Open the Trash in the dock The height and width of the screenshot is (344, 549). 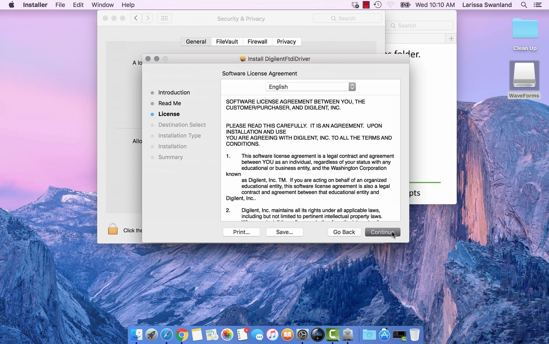click(x=415, y=334)
